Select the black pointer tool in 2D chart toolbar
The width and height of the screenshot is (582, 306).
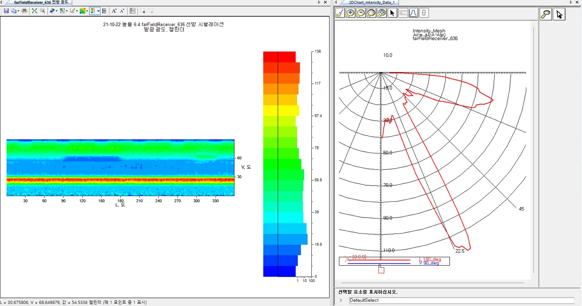pos(392,13)
